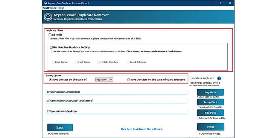Screen dimensions: 277x138
Task: Select Save Contacts on basis of vCard File name
Action: (128, 80)
